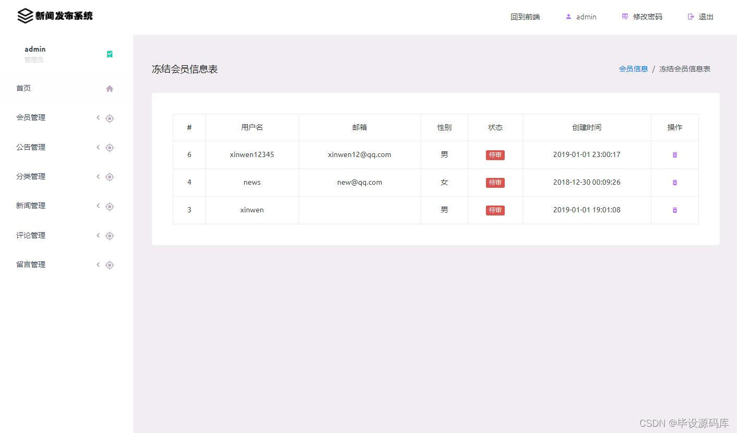The width and height of the screenshot is (737, 433).
Task: Click the logout icon in header
Action: 691,17
